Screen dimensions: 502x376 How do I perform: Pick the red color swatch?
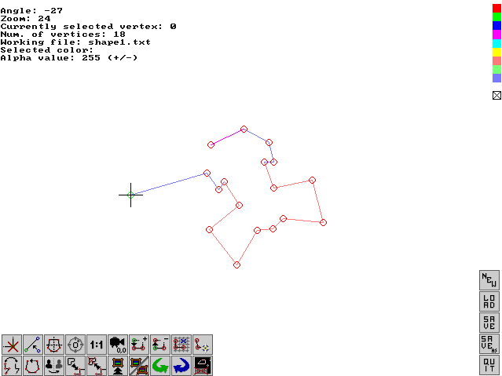(497, 8)
